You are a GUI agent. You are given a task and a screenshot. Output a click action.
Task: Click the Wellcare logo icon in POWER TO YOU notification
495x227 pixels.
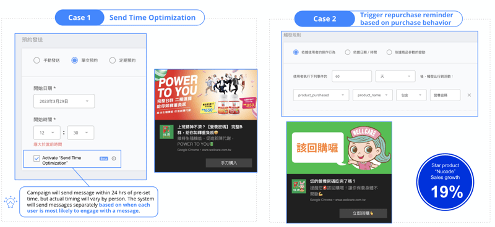166,132
